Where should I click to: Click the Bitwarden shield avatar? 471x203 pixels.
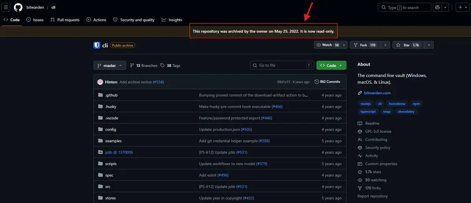pyautogui.click(x=97, y=45)
